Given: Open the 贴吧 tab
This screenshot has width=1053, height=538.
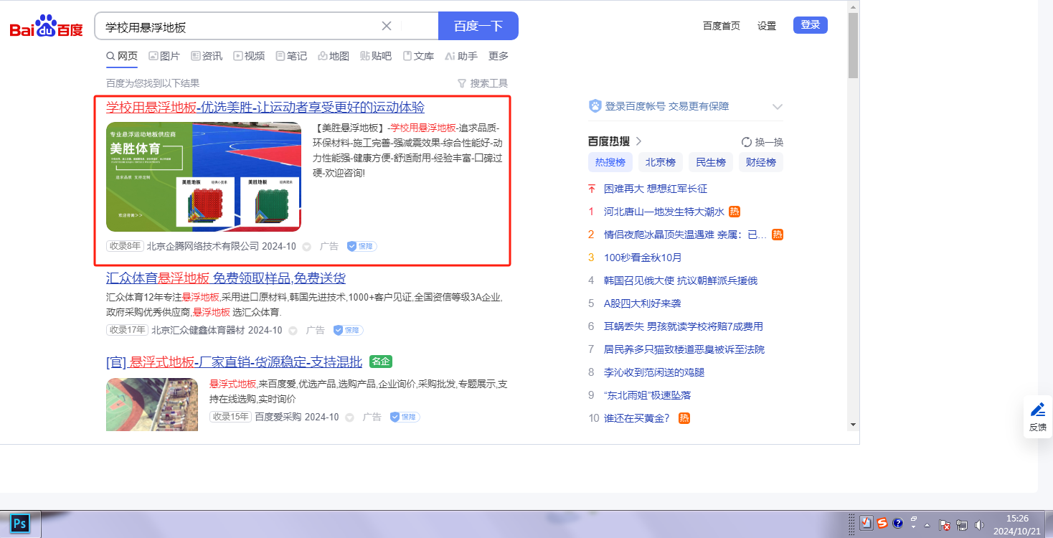Looking at the screenshot, I should click(376, 56).
